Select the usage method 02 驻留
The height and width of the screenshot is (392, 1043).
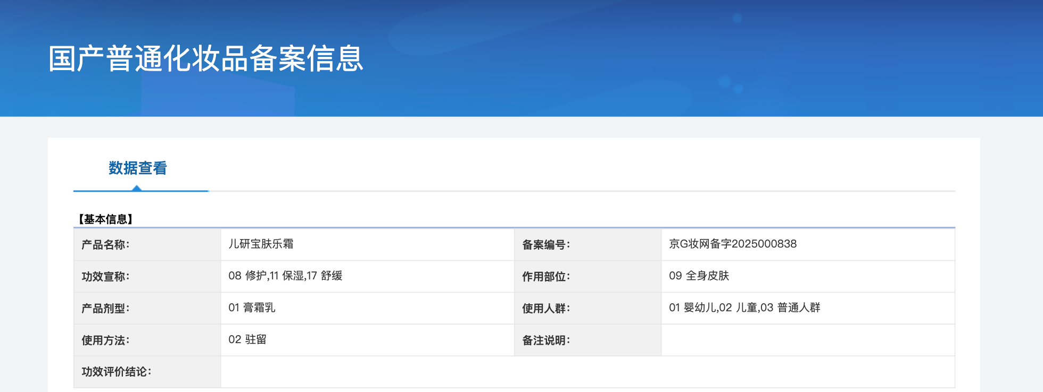(x=247, y=339)
